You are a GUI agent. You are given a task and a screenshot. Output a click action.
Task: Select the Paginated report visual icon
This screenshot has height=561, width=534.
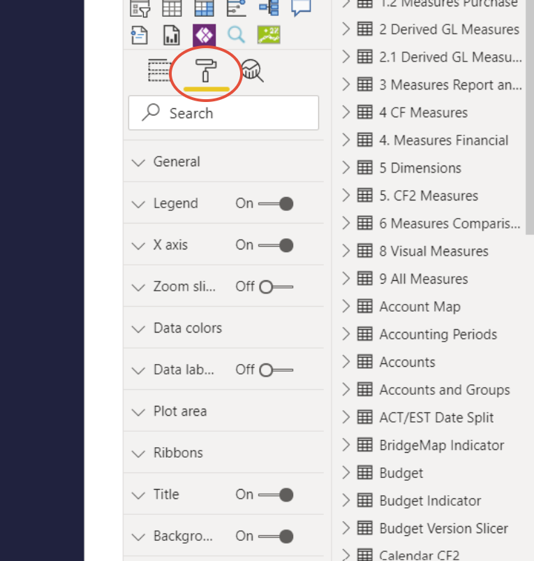coord(172,35)
